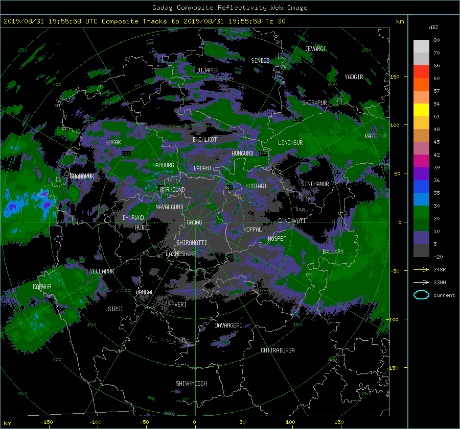Screen dimensions: 460x429
Task: Click the KOPPAL label
Action: tap(252, 229)
